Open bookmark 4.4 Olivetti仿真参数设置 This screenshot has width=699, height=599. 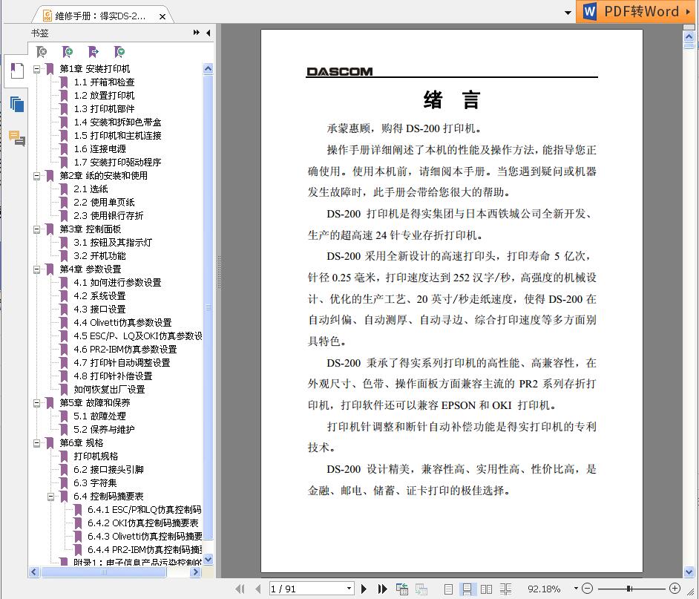(122, 322)
